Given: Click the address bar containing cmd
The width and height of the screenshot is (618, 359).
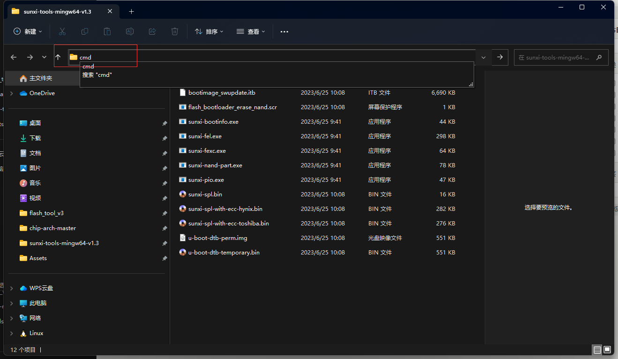Looking at the screenshot, I should coord(272,57).
